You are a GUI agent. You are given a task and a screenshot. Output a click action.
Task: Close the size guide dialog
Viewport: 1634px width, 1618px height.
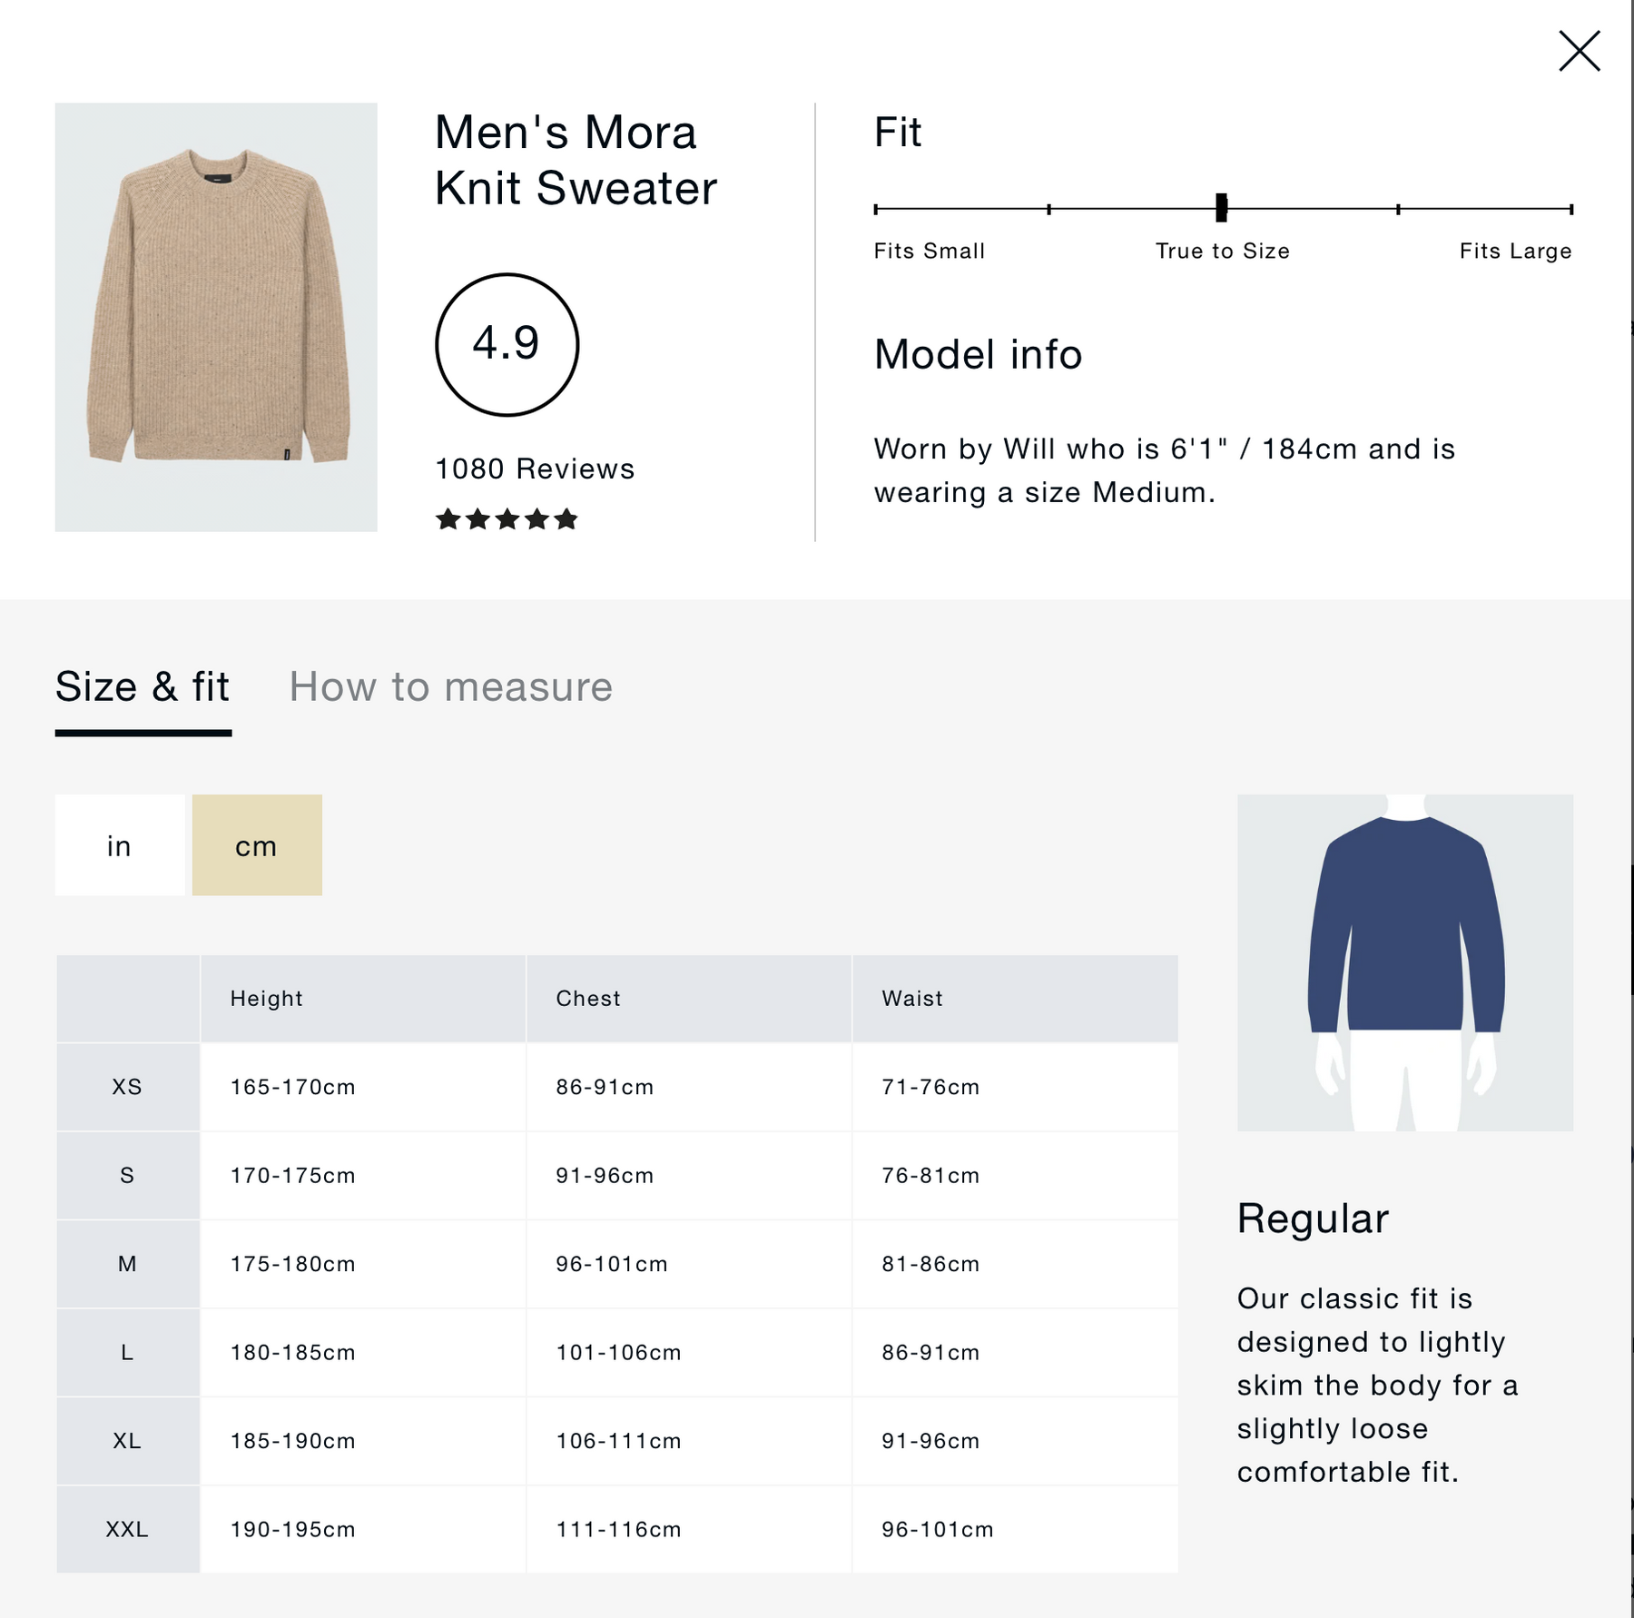click(1579, 51)
